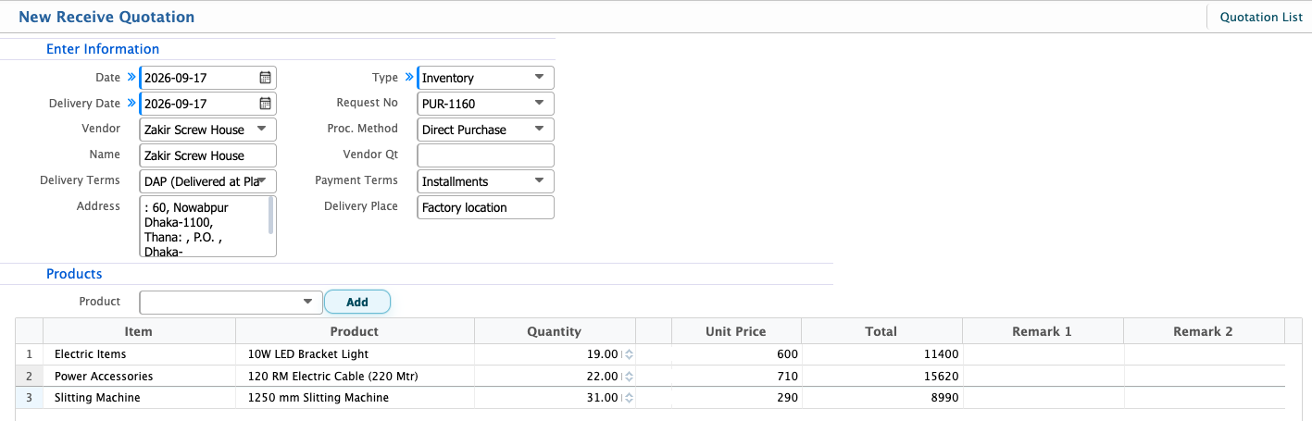
Task: Sort by the Product column header
Action: pos(355,331)
